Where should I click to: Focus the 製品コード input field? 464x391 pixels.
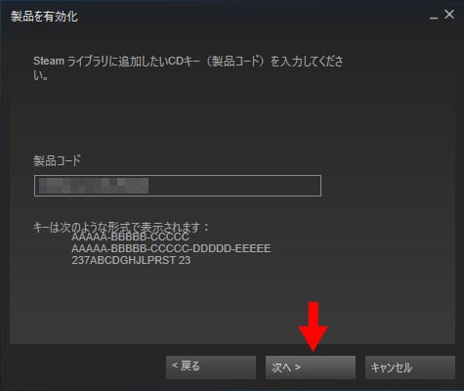(178, 186)
